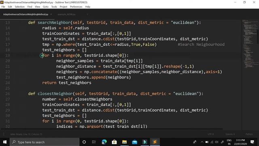Change the UTF-8 encoding in status bar

click(x=210, y=134)
